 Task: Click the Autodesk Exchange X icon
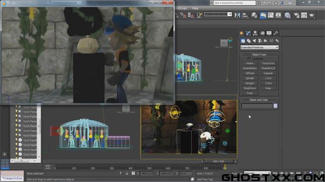click(282, 3)
